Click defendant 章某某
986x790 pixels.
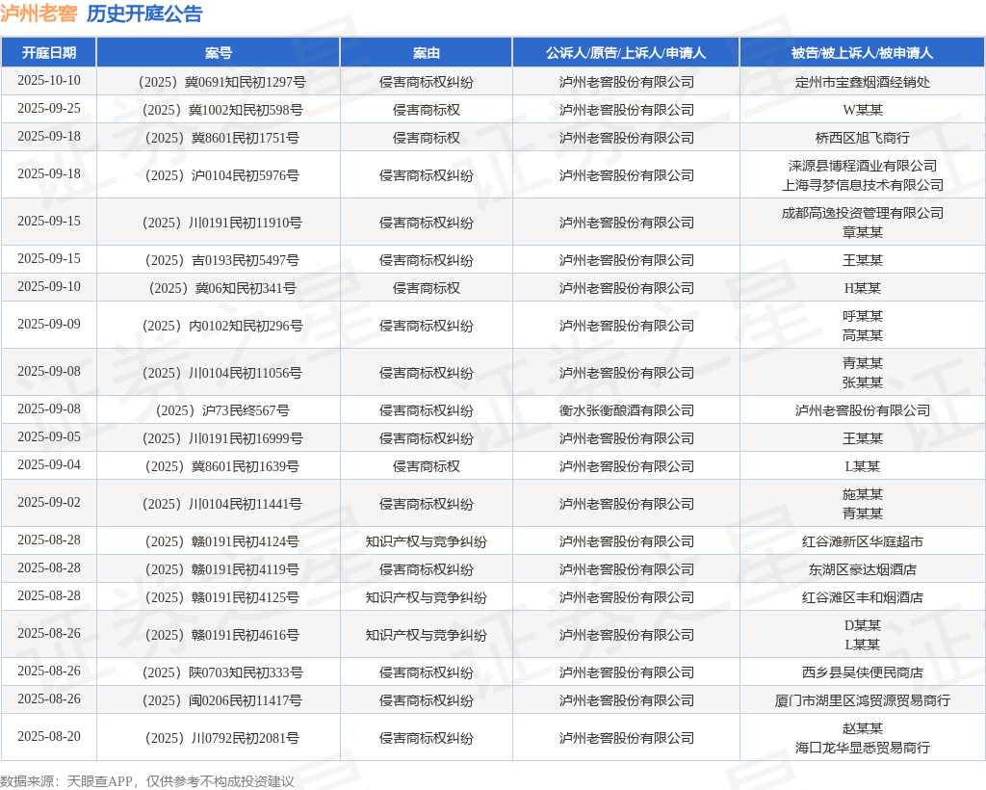coord(862,232)
